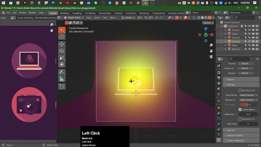
Task: Open the Scene properties tab
Action: point(219,89)
